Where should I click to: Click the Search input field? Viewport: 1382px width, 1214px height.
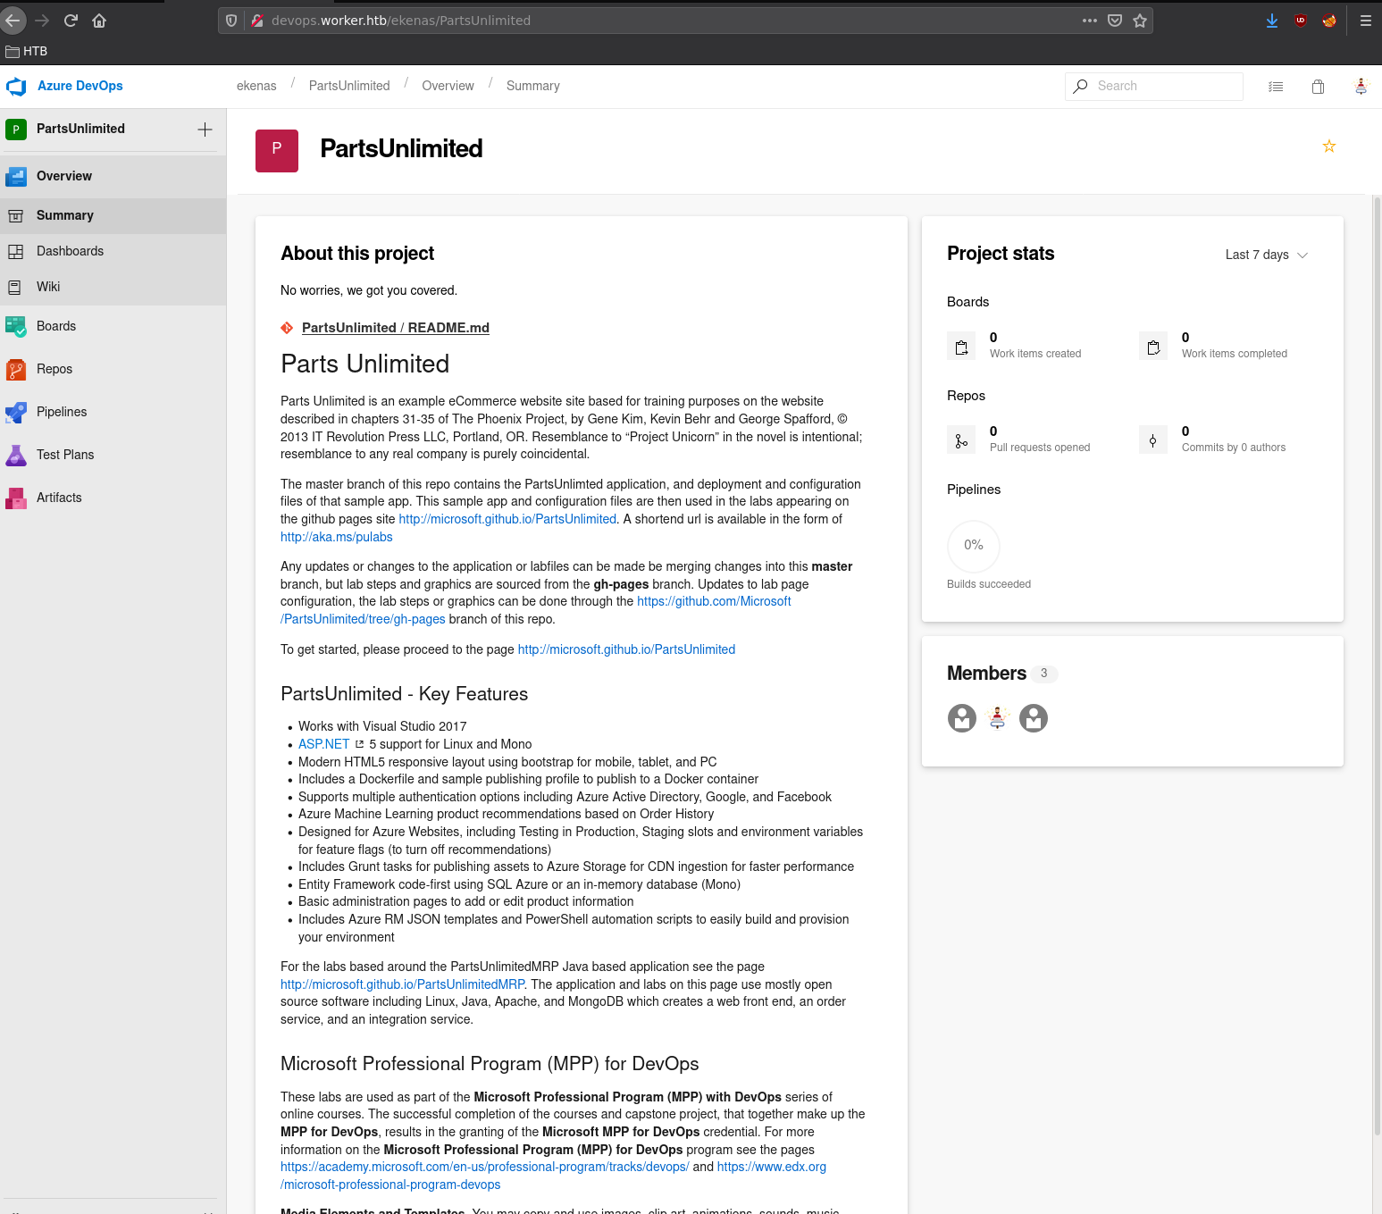tap(1154, 86)
